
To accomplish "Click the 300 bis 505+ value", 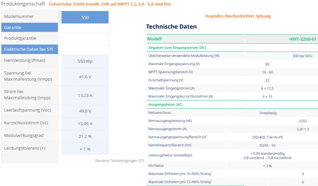I will (303, 56).
